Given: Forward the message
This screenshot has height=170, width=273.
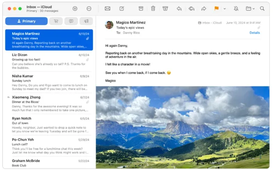Looking at the screenshot, I should (204, 8).
